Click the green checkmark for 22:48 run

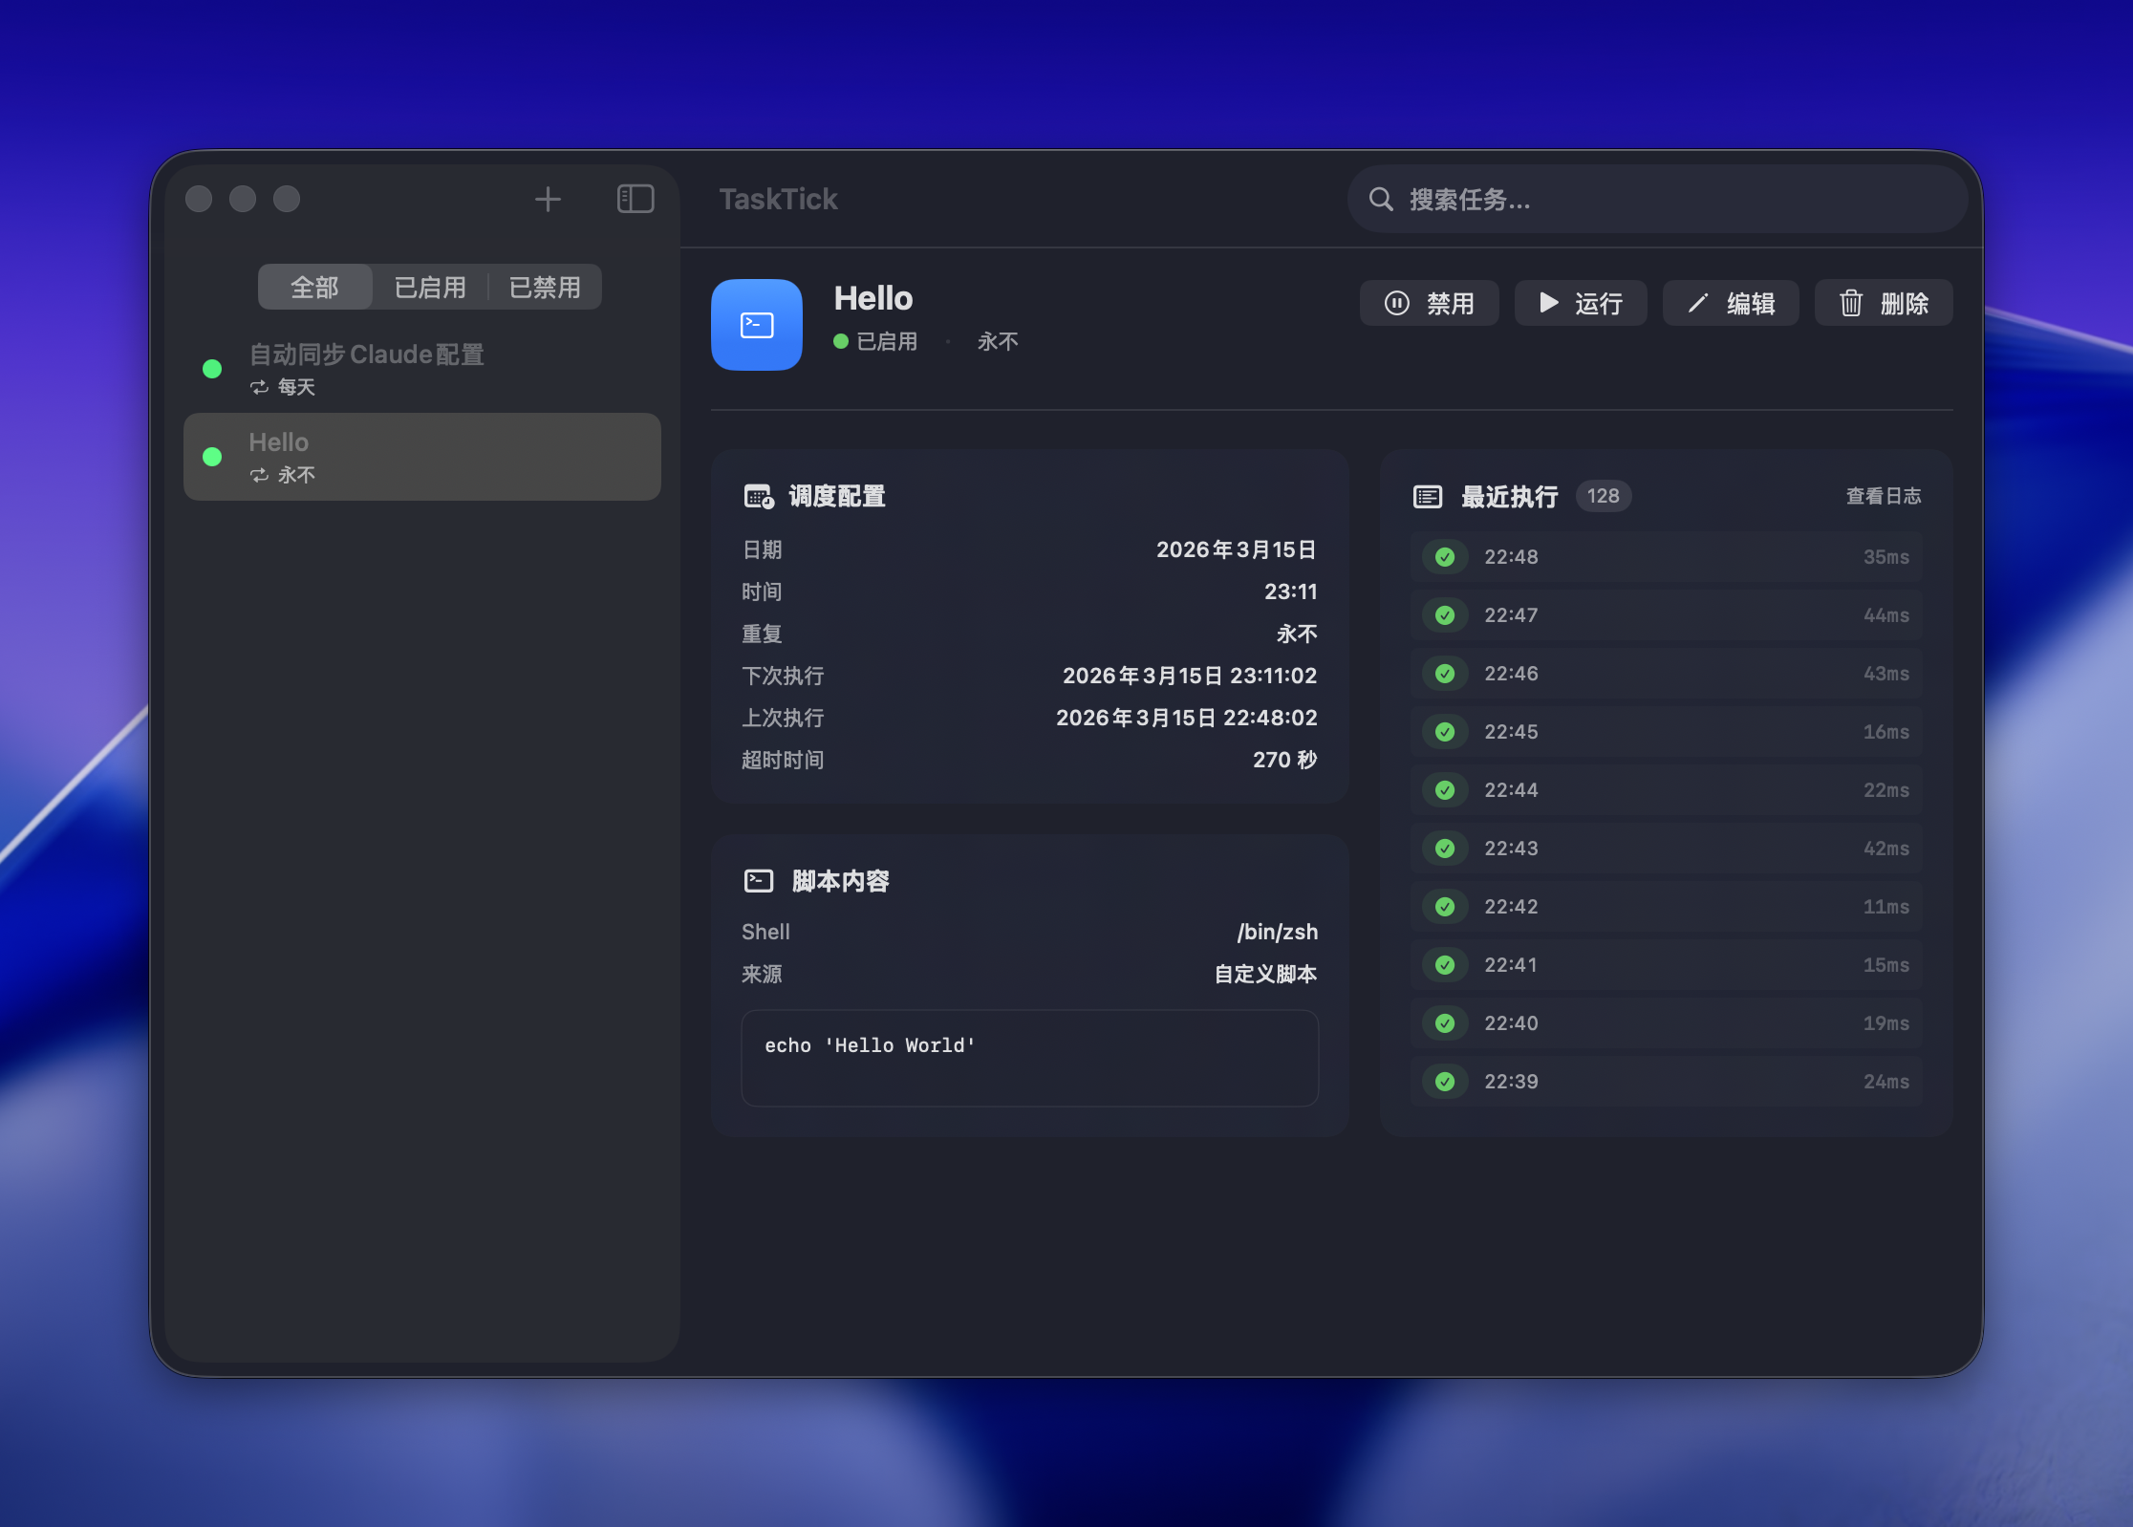pyautogui.click(x=1445, y=557)
